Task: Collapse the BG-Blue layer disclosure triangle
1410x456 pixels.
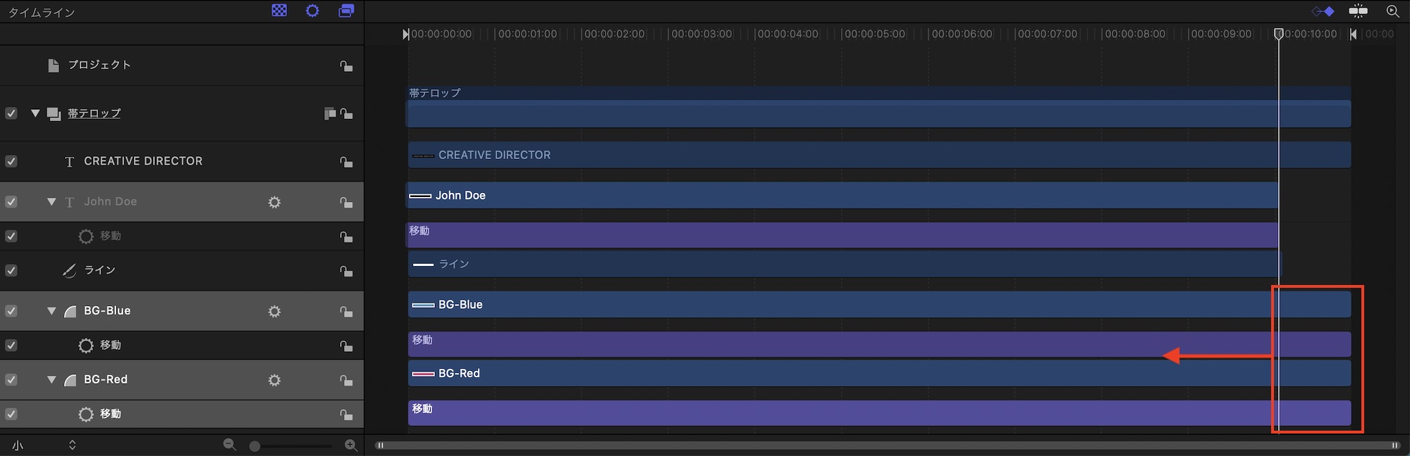Action: coord(51,310)
